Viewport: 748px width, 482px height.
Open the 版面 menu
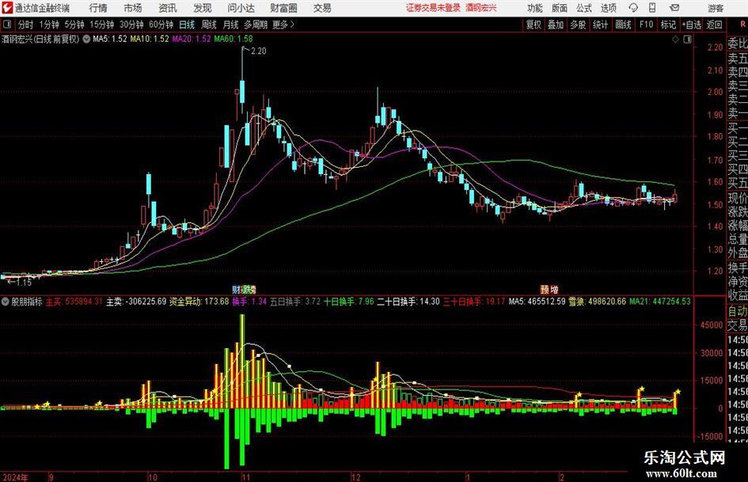coord(560,8)
